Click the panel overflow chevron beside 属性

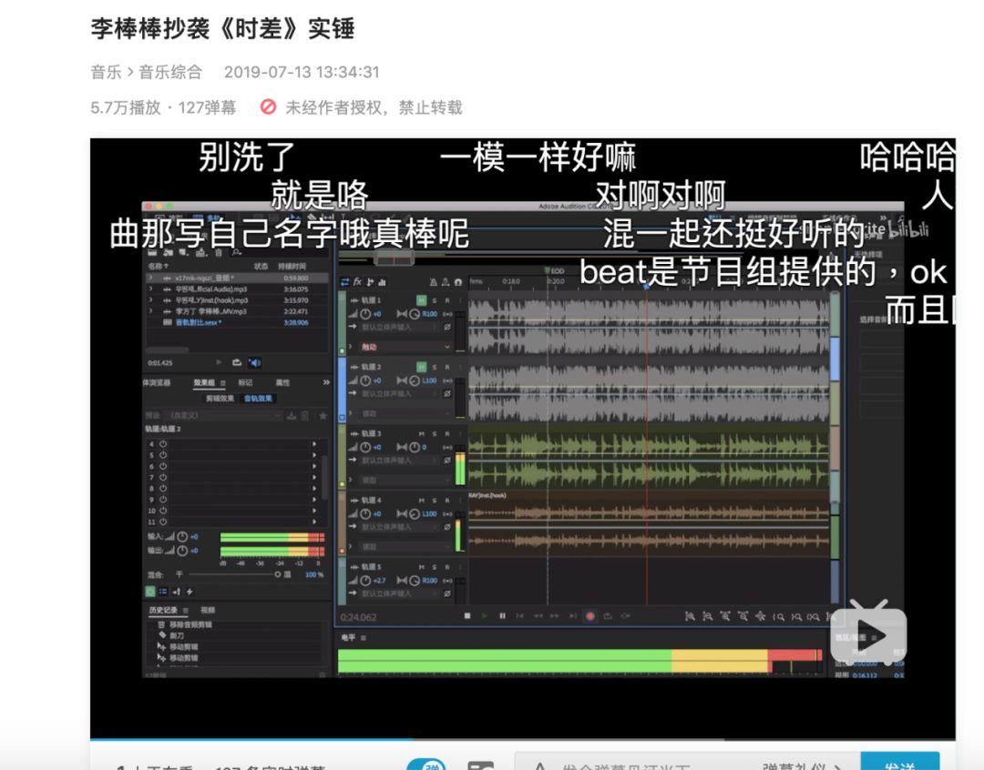tap(326, 383)
